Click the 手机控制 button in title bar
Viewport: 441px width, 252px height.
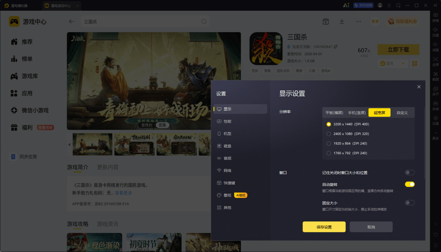point(363,5)
